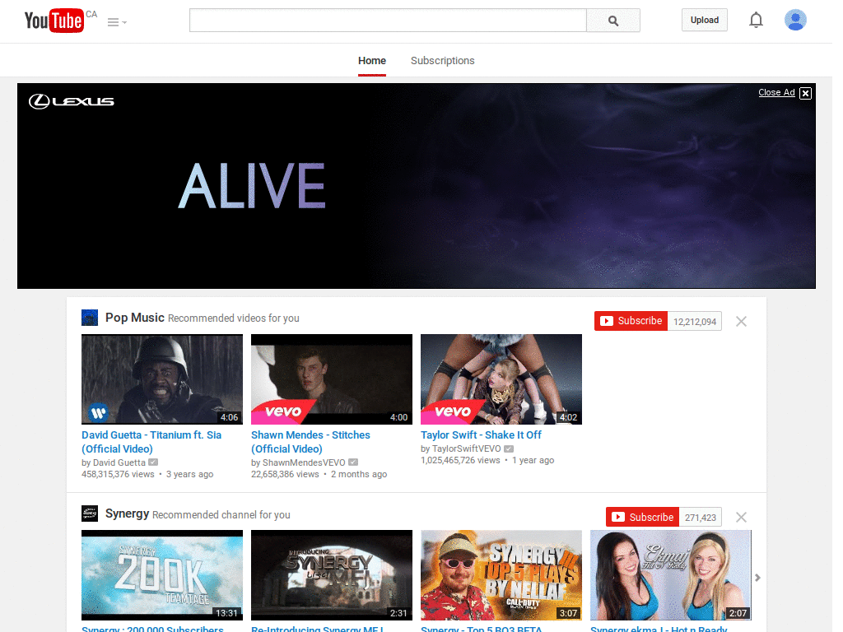Open David Guetta - Titanium ft. Sia title
This screenshot has width=843, height=632.
(151, 442)
